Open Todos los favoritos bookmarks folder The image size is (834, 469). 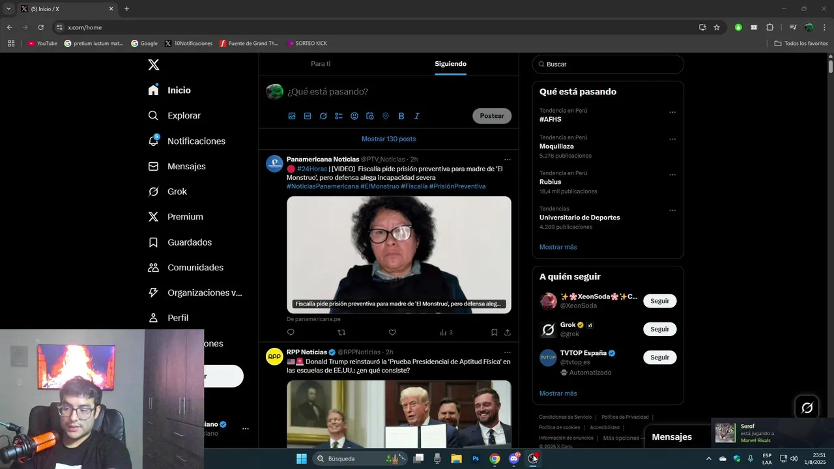tap(801, 43)
